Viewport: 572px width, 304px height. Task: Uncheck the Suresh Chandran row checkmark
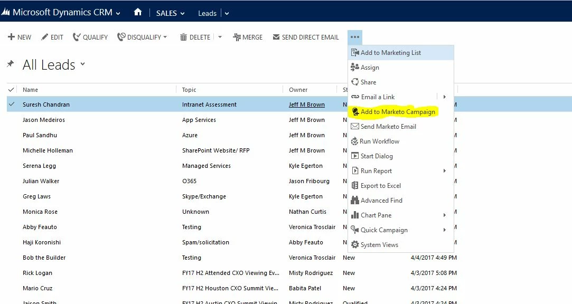pos(11,104)
